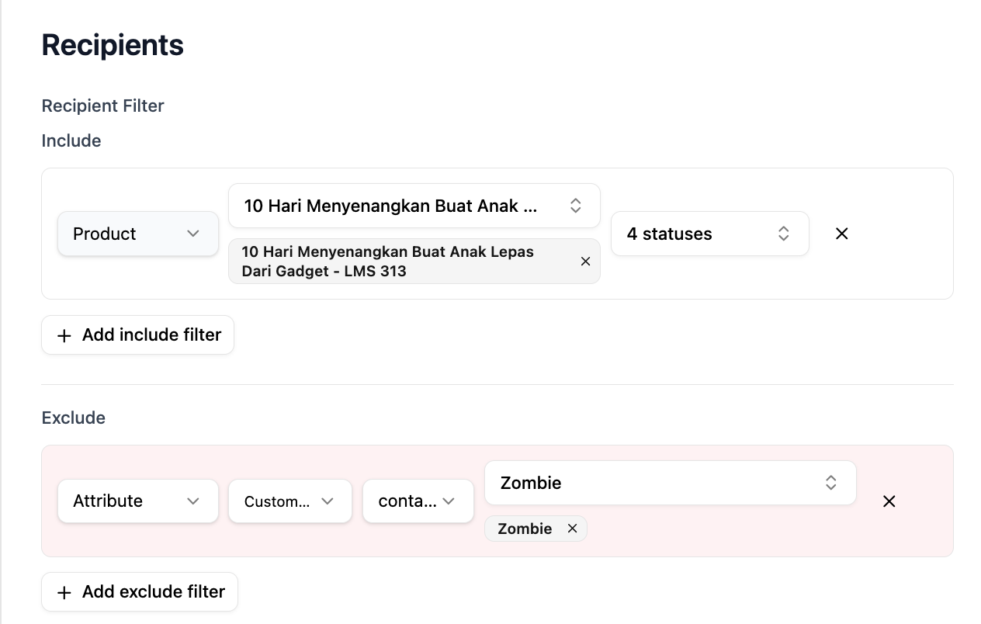Open the Product filter type dropdown
981x624 pixels.
[x=138, y=234]
